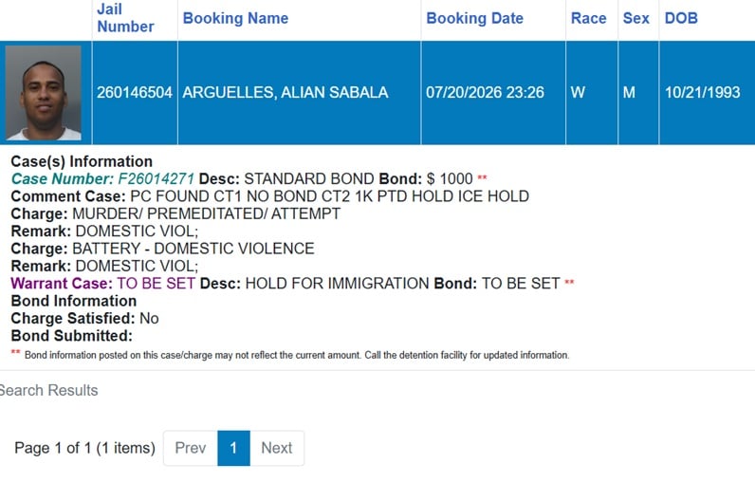Sort by Jail Number column header
Screen dimensions: 755x482
[125, 18]
